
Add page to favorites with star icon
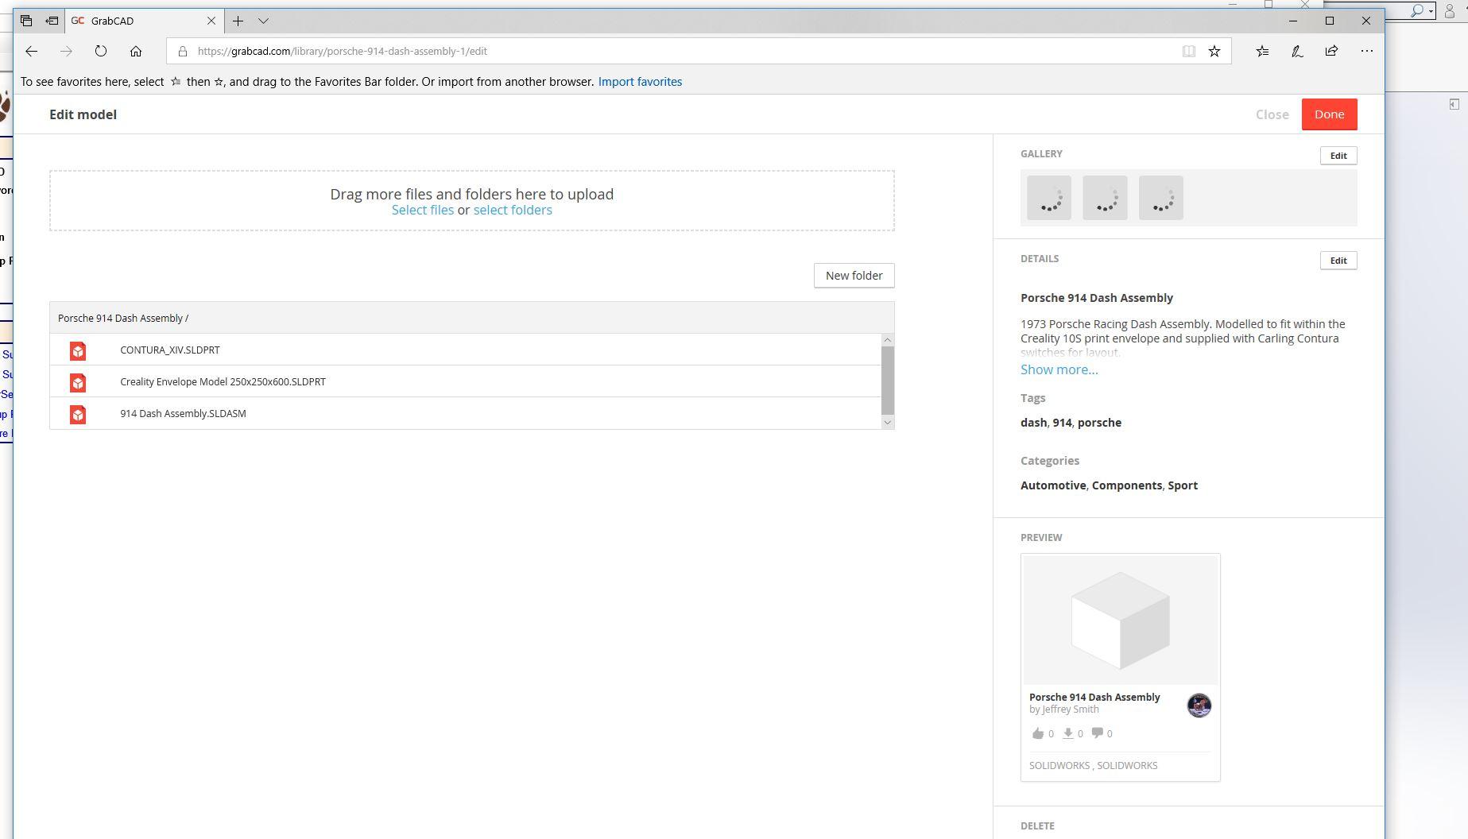(x=1214, y=51)
